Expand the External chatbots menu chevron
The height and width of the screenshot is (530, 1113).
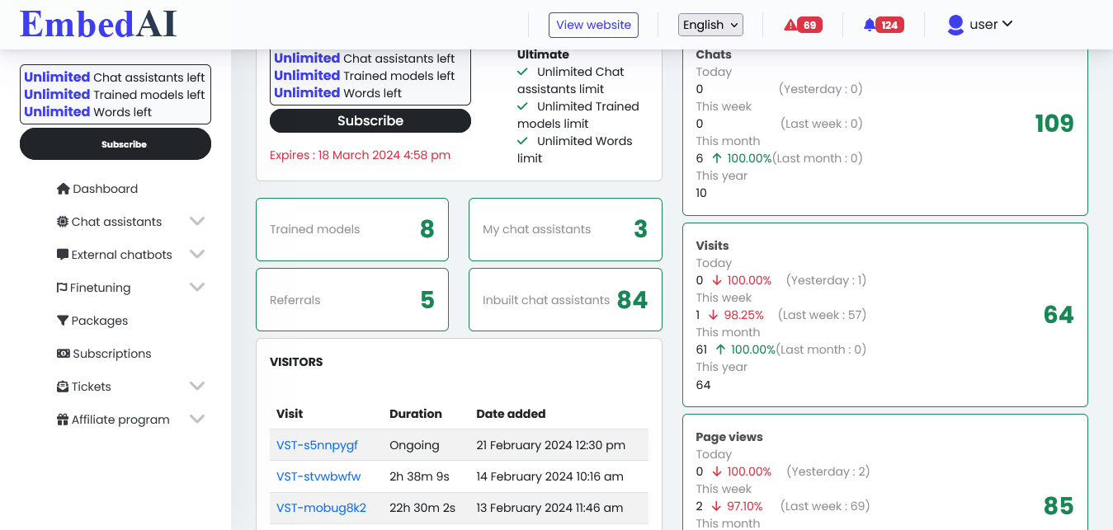click(197, 255)
